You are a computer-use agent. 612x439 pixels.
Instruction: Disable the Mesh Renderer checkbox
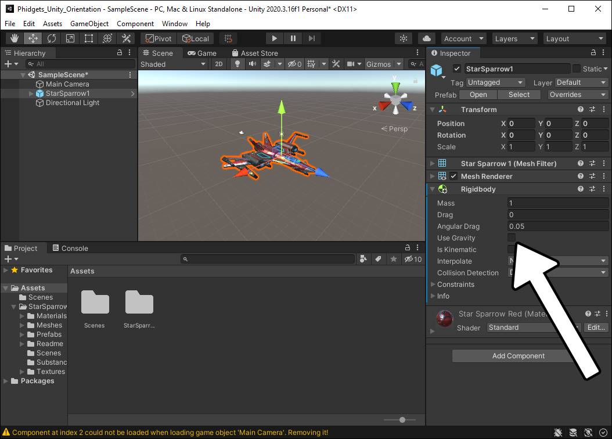[x=453, y=176]
